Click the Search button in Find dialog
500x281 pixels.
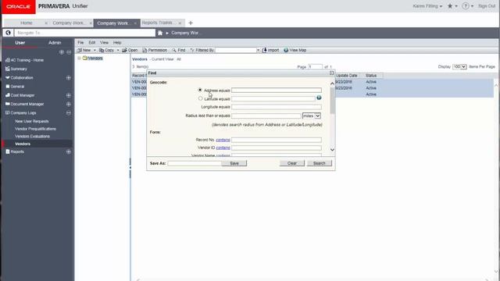320,163
